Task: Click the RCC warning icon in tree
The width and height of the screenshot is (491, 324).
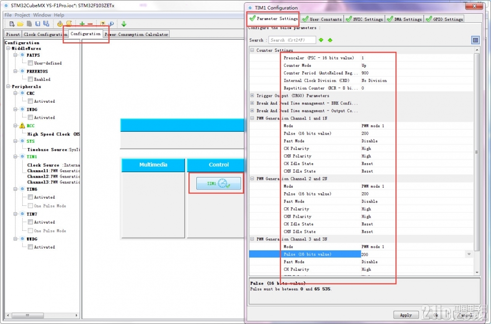Action: click(x=22, y=125)
